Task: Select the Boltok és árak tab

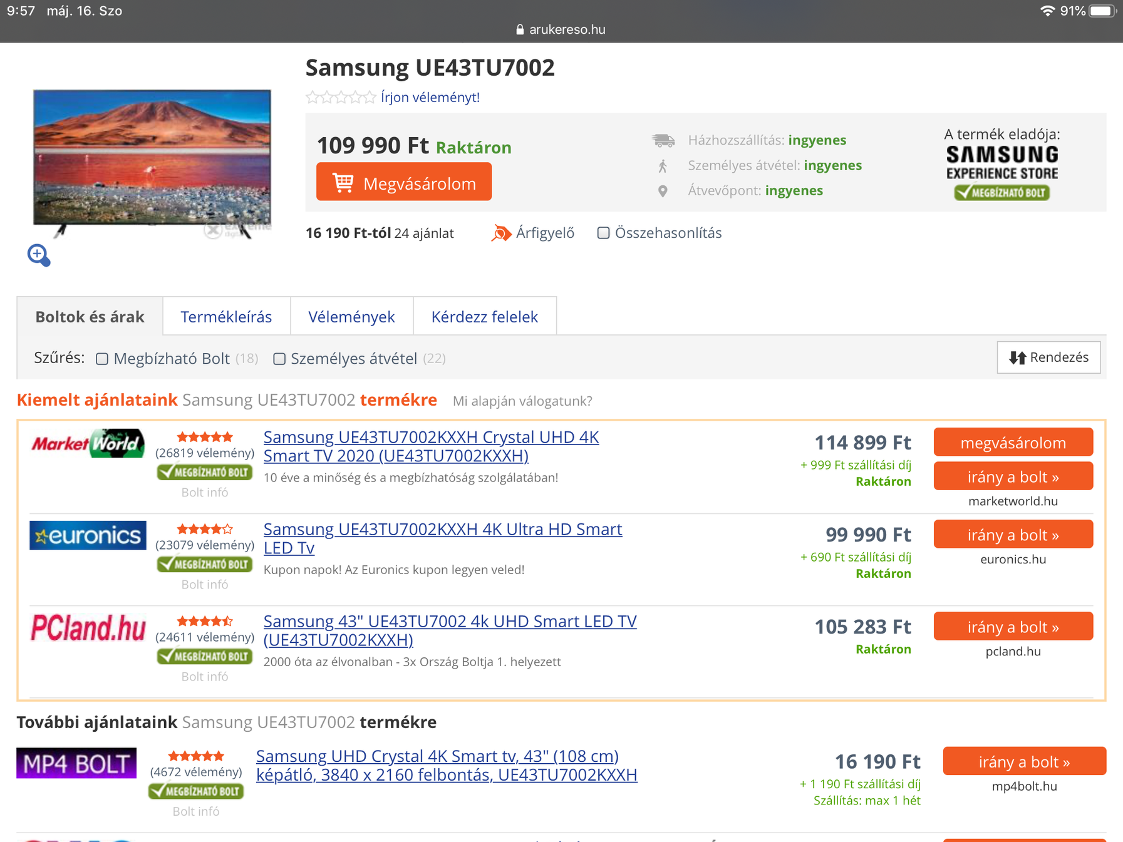Action: [90, 317]
